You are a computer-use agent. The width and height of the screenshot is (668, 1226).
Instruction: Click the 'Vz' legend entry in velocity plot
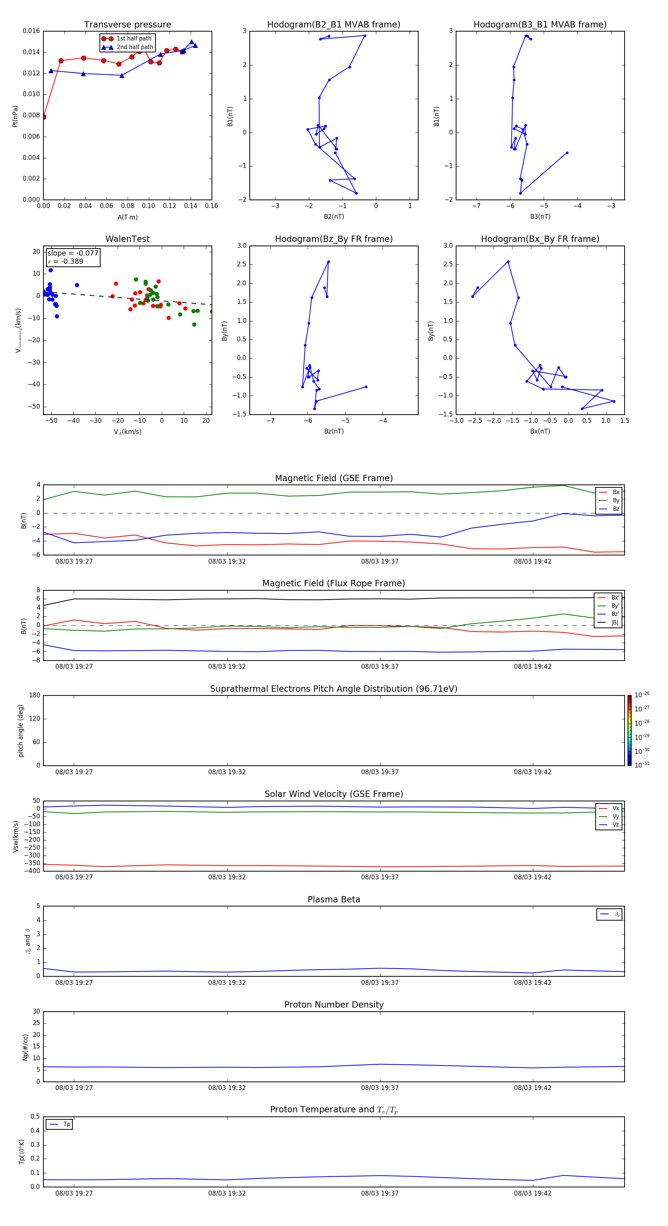point(609,825)
